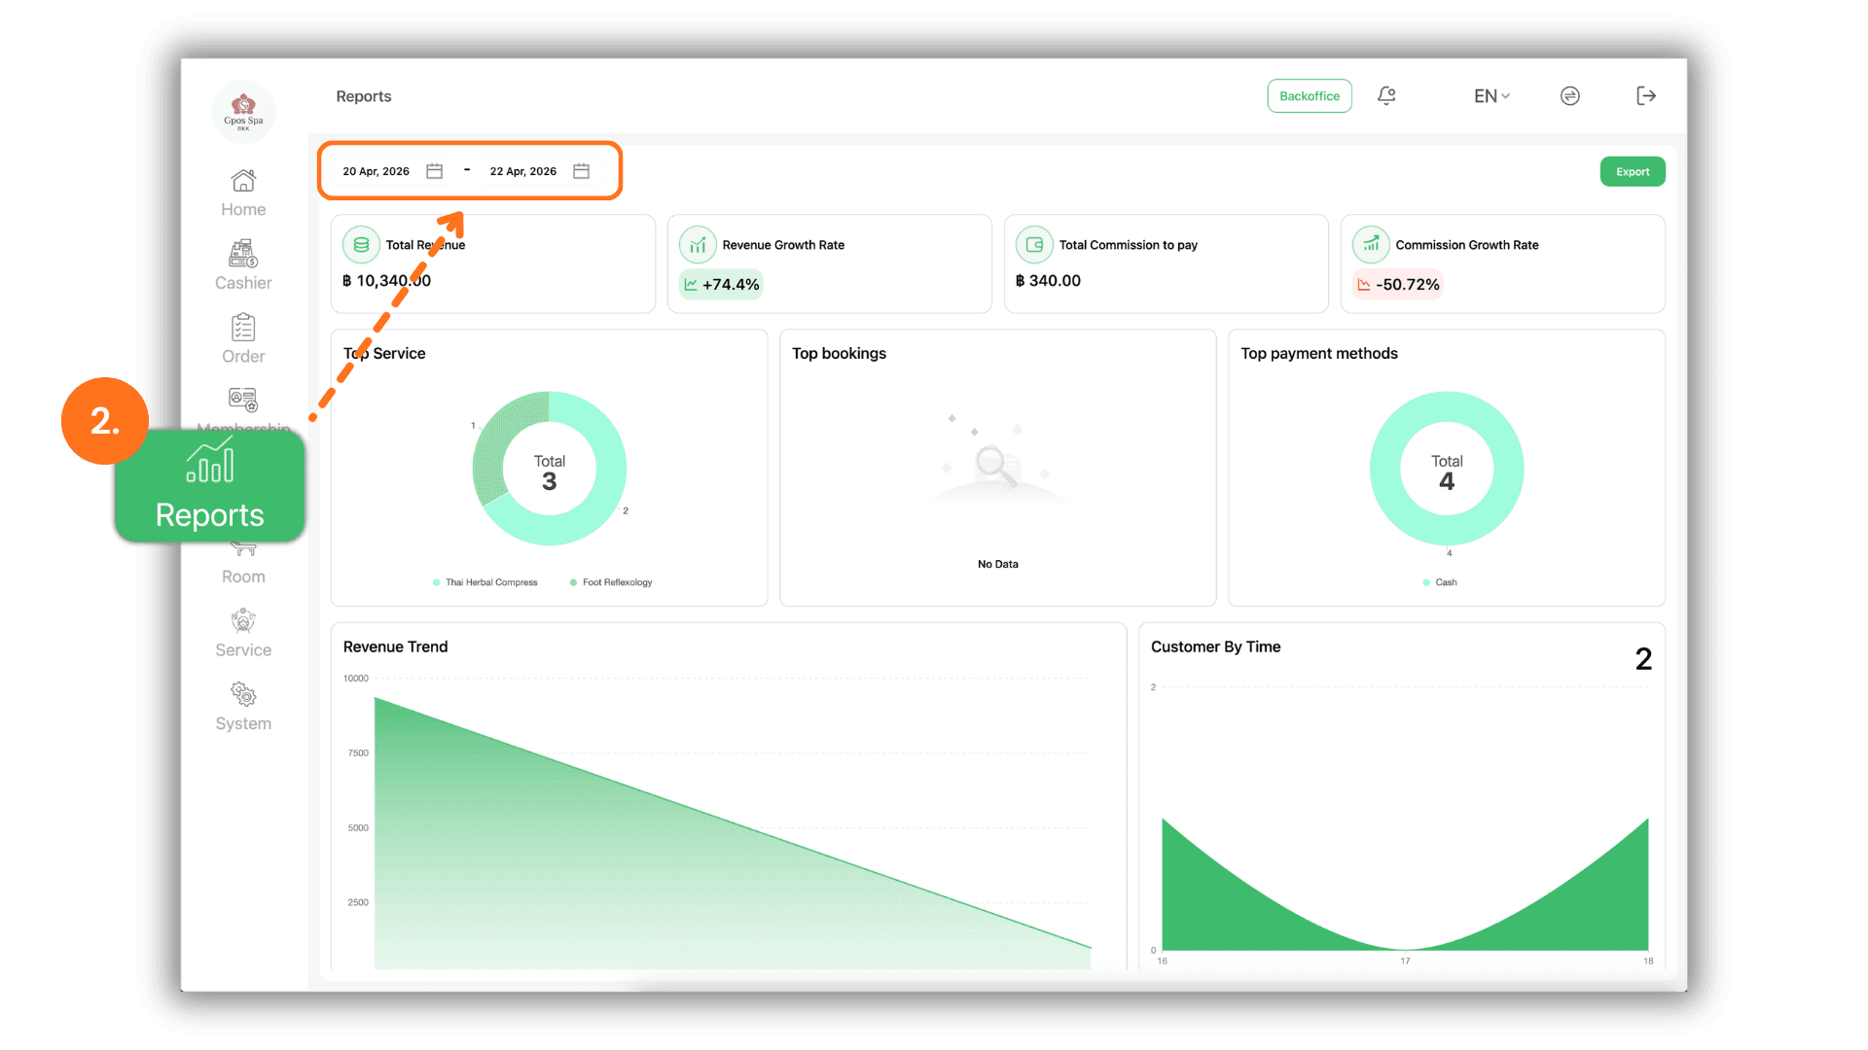Click the Customer By Time total 2
The image size is (1868, 1050).
coord(1643,659)
